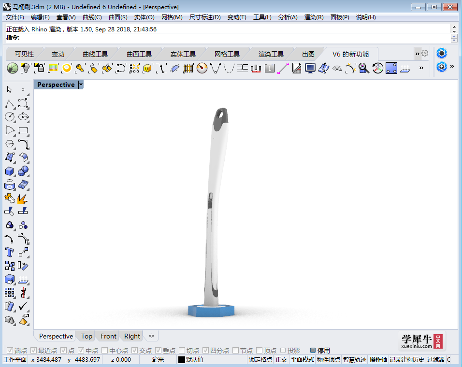
Task: Click the lower blue render plugin icon
Action: click(x=441, y=67)
